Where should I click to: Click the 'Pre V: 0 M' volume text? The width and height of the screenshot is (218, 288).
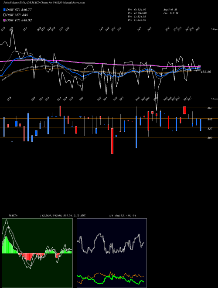(170, 13)
